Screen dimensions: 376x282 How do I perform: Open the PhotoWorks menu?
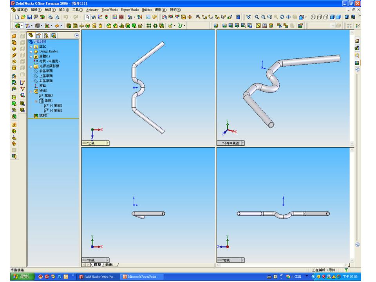pos(110,10)
